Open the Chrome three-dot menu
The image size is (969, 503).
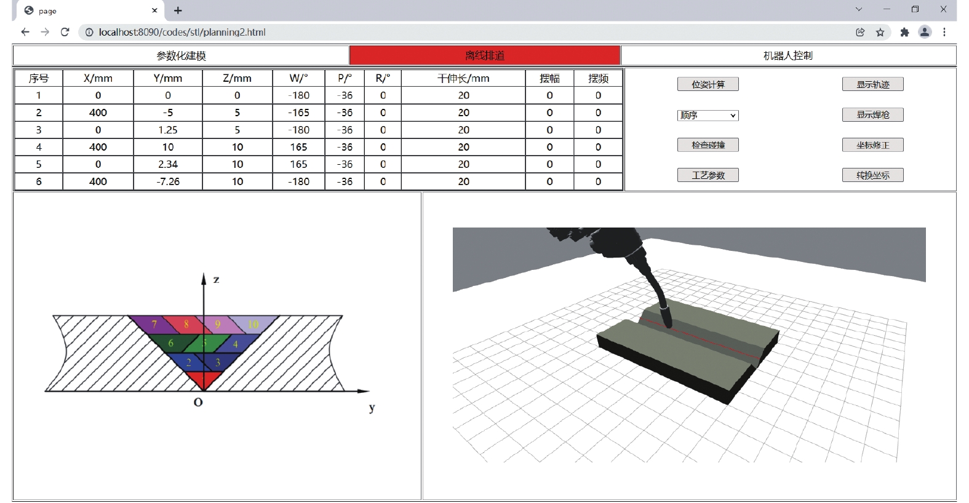[x=944, y=33]
